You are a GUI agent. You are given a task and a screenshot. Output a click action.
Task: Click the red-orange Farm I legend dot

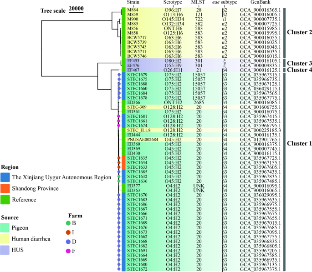pos(68,232)
